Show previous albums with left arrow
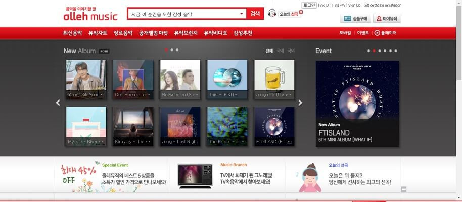462x202 pixels. (58, 103)
